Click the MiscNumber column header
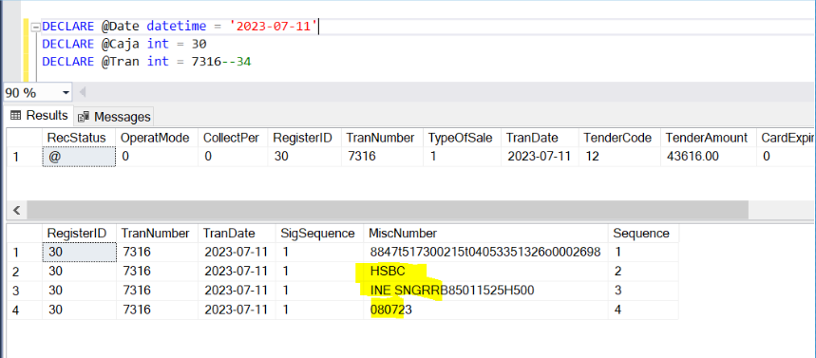816x358 pixels. click(485, 233)
